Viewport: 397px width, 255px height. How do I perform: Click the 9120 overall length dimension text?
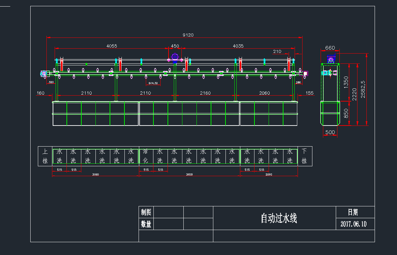pyautogui.click(x=188, y=35)
